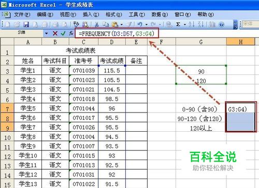Image resolution: width=259 pixels, height=188 pixels.
Task: Click the 考试成绩表 title cell
Action: [81, 51]
